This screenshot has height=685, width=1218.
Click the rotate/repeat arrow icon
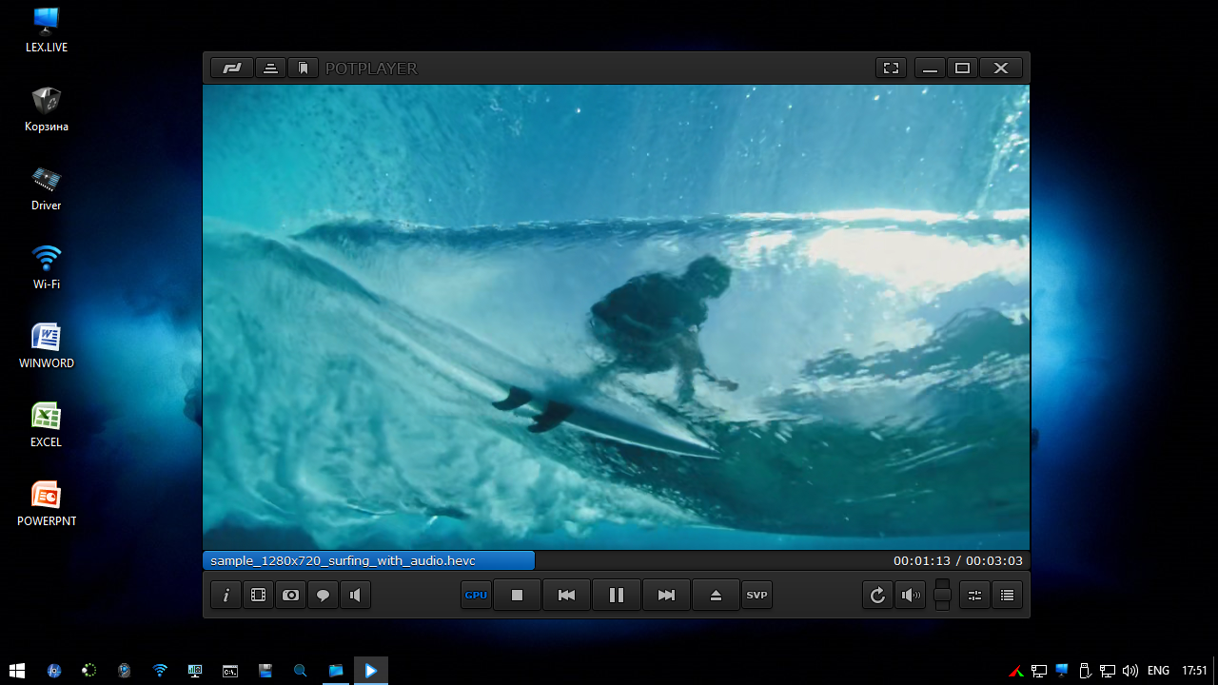point(877,596)
